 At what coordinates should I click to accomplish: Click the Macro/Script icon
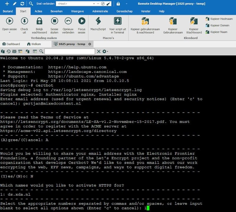[98, 21]
